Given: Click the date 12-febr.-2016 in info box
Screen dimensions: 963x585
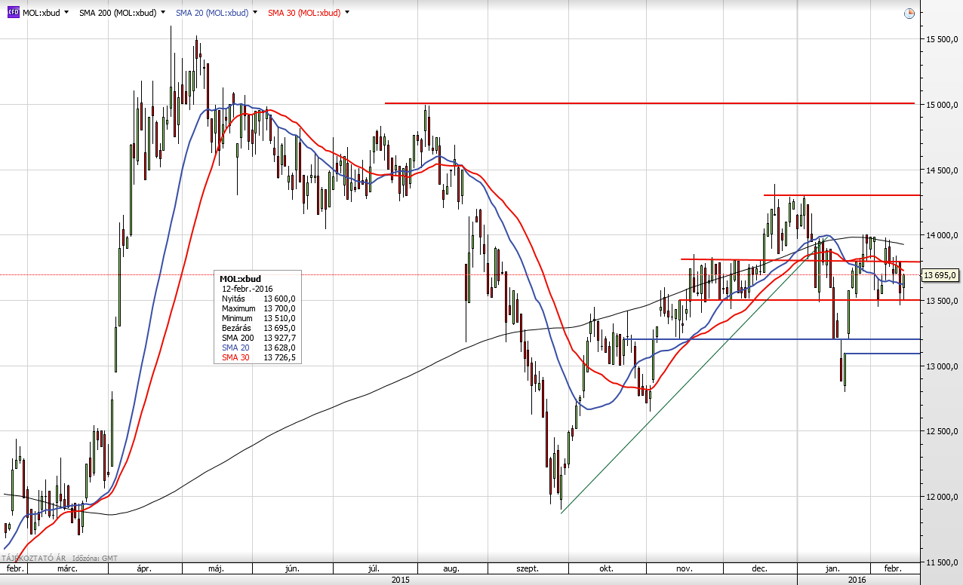Looking at the screenshot, I should 248,289.
